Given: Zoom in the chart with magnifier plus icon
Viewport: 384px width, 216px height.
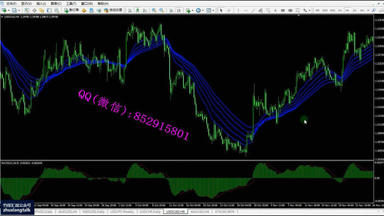Looking at the screenshot, I should click(x=154, y=10).
